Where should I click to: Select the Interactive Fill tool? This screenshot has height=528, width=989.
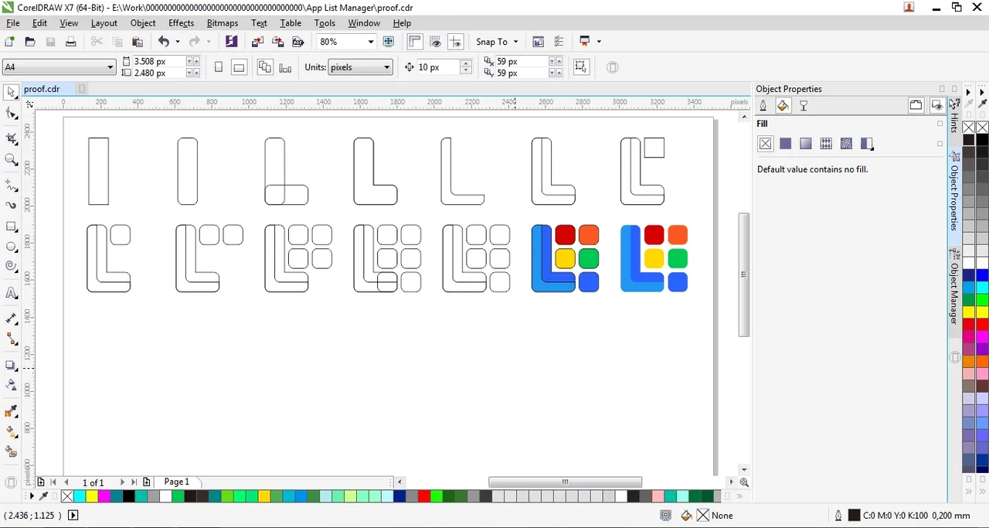coord(11,432)
